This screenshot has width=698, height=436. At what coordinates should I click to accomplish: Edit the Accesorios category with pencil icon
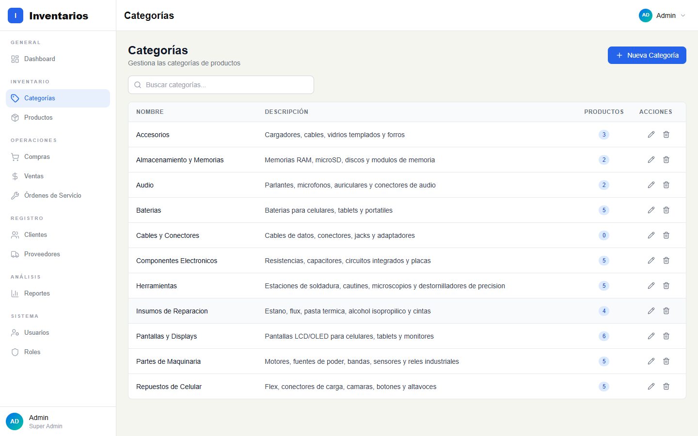[651, 135]
